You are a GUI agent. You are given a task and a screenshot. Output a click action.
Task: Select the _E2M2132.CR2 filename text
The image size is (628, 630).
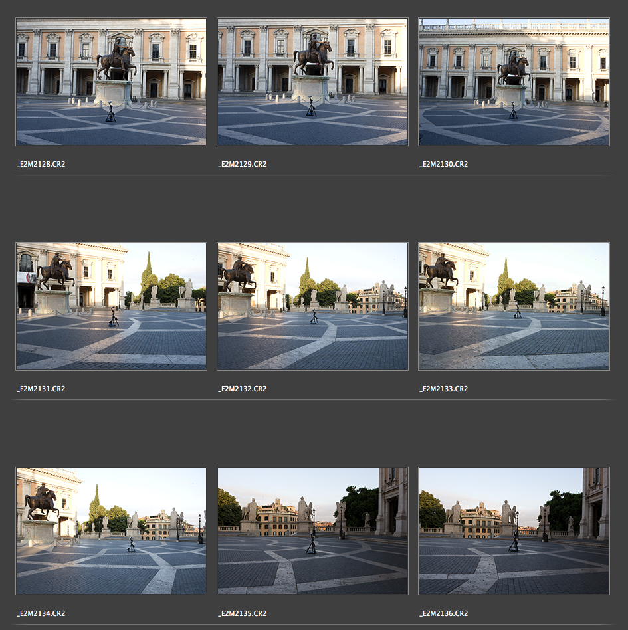[x=243, y=389]
